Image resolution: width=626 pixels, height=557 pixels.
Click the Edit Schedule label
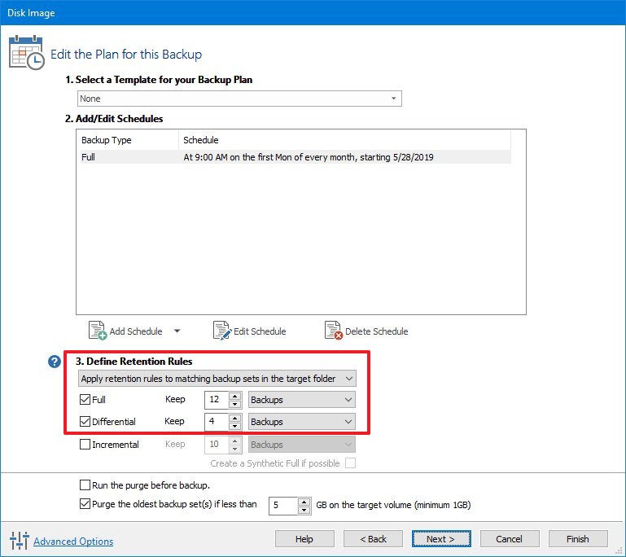[x=260, y=331]
